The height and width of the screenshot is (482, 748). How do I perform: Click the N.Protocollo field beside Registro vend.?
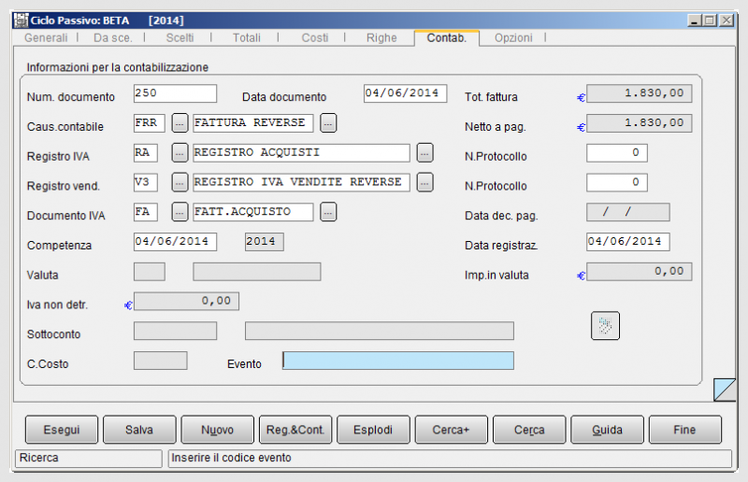(617, 182)
